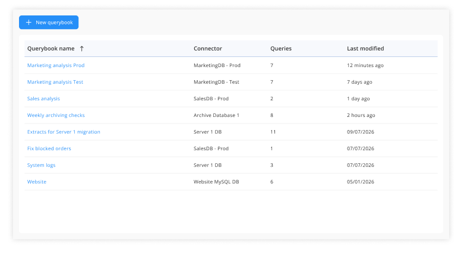Select query count 7 for Marketing analysis Prod
The width and height of the screenshot is (461, 279).
click(271, 65)
